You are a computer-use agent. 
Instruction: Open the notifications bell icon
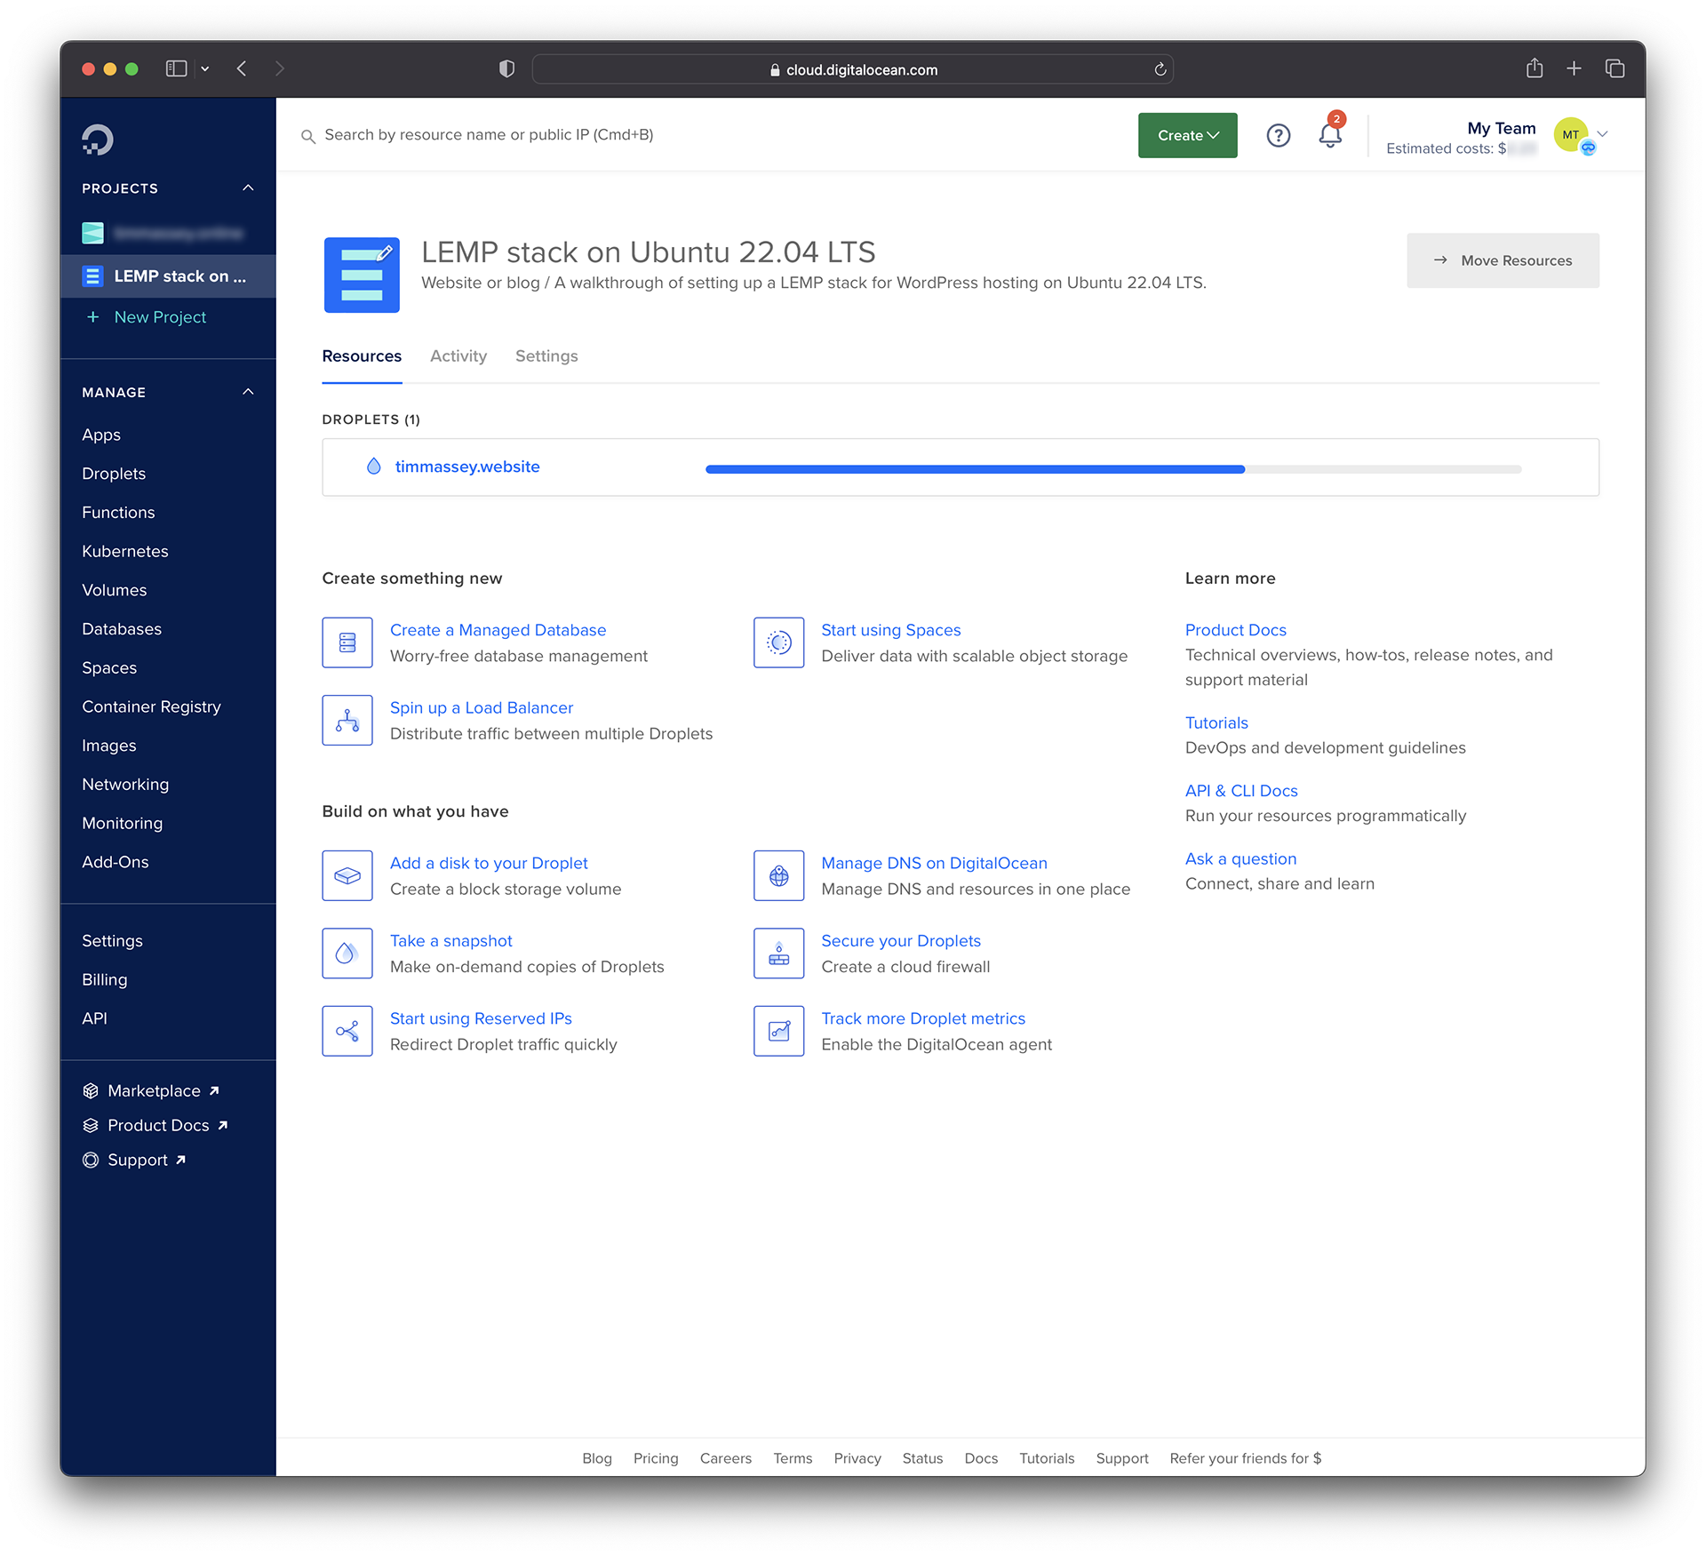pos(1330,135)
